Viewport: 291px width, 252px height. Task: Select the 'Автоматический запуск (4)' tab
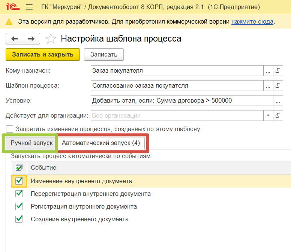pos(101,143)
